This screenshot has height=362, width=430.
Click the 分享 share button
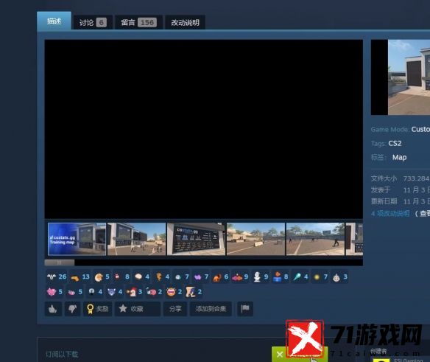pos(175,309)
